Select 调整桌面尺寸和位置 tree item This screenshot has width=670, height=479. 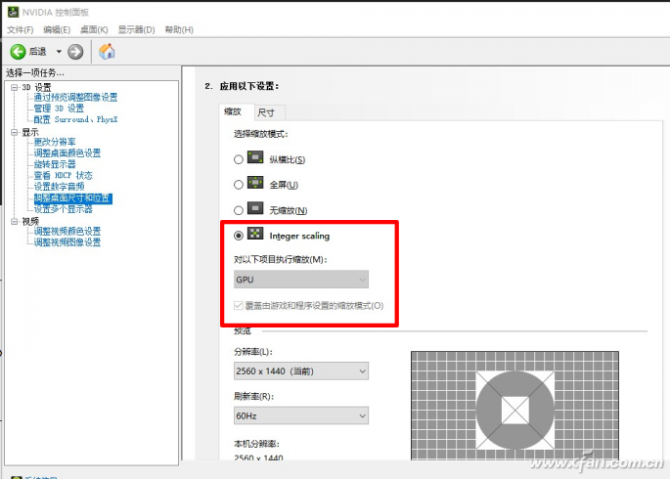tap(73, 198)
